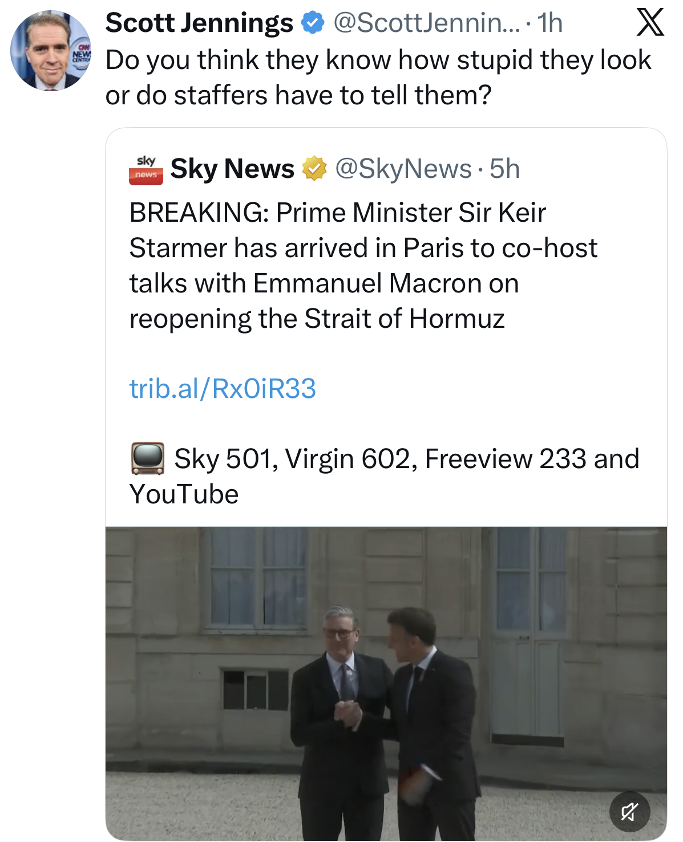The image size is (683, 842).
Task: Click the 5h timestamp of quoted post
Action: [x=505, y=169]
